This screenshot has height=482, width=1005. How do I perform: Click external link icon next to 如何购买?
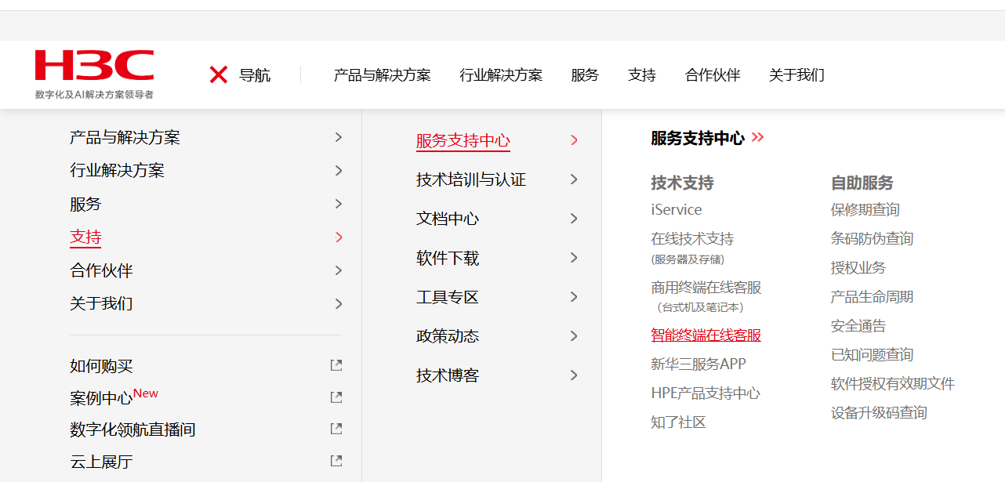(x=336, y=365)
